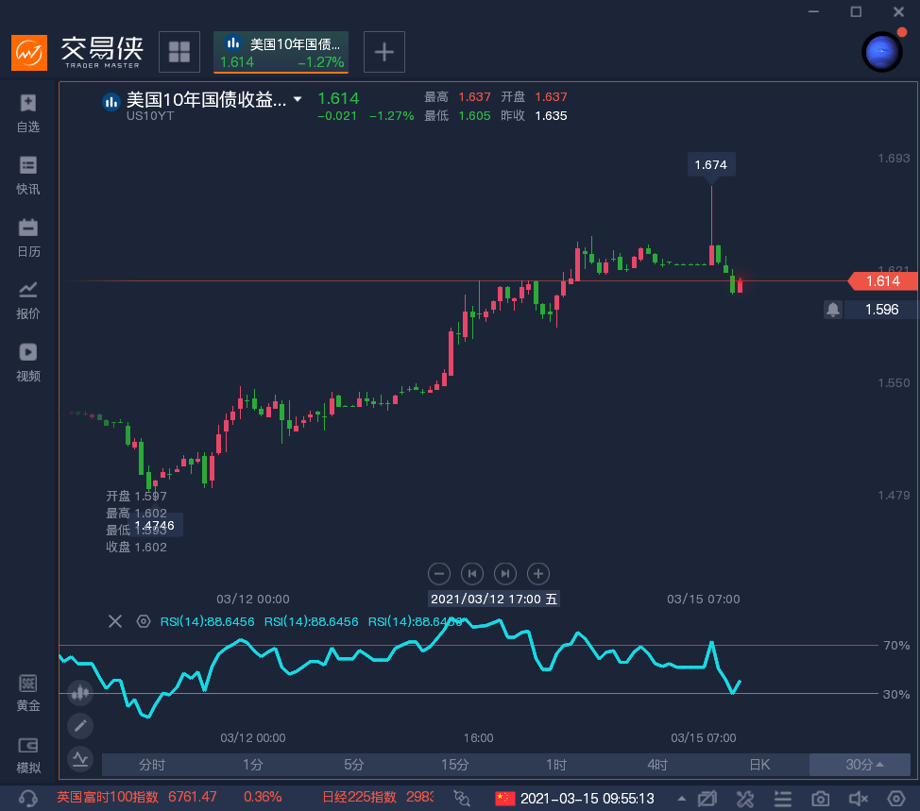
Task: Open the US10YT symbol dropdown arrow
Action: click(x=296, y=98)
